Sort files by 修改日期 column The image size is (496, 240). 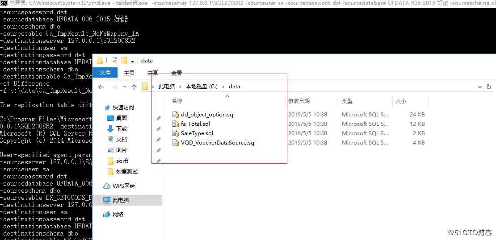coord(299,101)
